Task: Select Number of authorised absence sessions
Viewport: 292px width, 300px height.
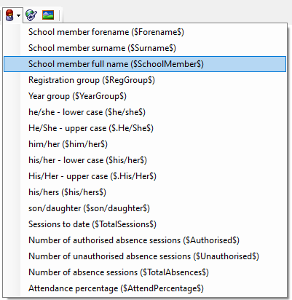Action: coord(145,240)
